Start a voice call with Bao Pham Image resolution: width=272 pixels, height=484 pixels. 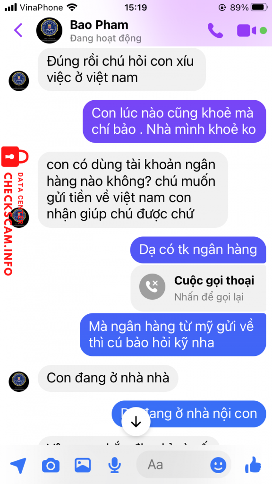pyautogui.click(x=215, y=30)
